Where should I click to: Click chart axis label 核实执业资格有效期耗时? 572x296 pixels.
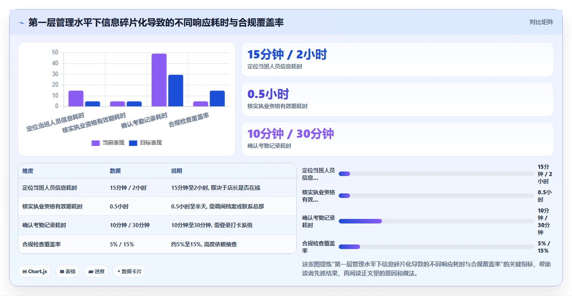94,123
